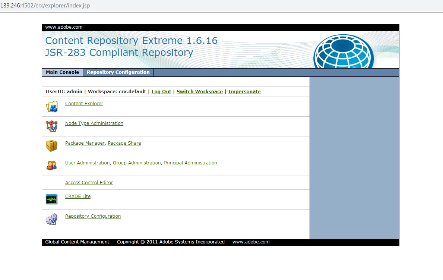443x280 pixels.
Task: Click the Repository Configuration gears icon
Action: tap(52, 219)
